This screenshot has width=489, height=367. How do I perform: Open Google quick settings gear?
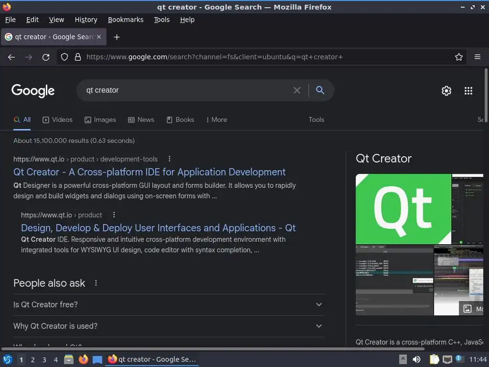(x=446, y=91)
